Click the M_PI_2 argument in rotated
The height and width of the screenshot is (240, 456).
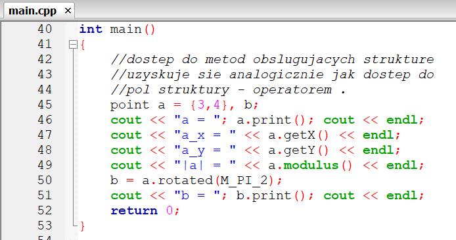click(244, 180)
